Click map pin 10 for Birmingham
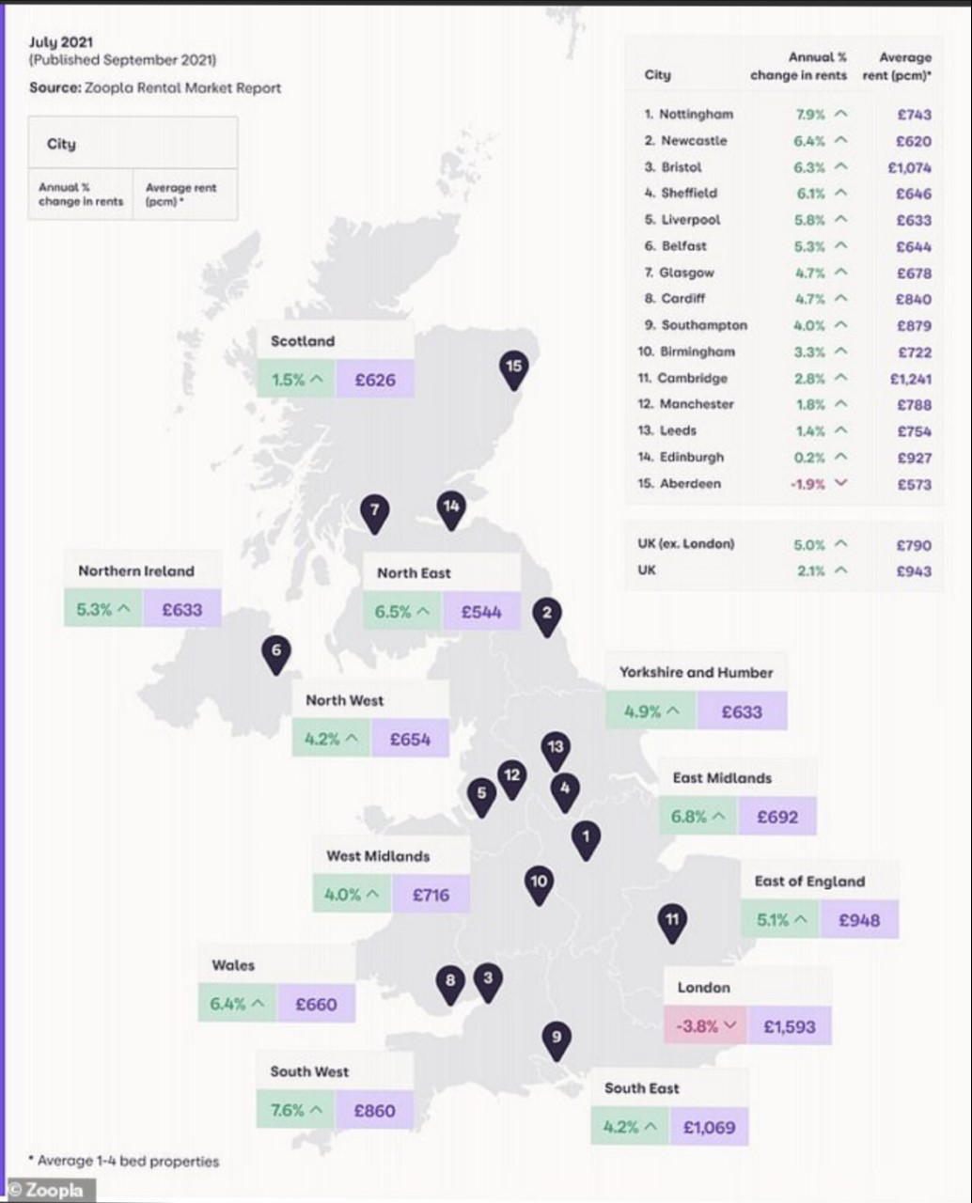The height and width of the screenshot is (1203, 972). click(539, 885)
